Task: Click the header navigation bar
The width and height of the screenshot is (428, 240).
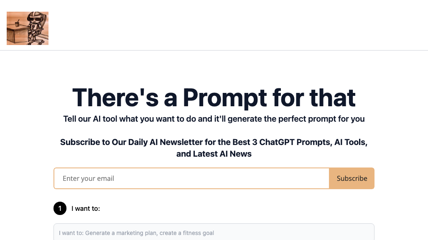Action: coord(214,25)
